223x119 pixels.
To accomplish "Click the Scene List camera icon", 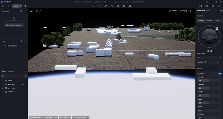I will pyautogui.click(x=21, y=11).
